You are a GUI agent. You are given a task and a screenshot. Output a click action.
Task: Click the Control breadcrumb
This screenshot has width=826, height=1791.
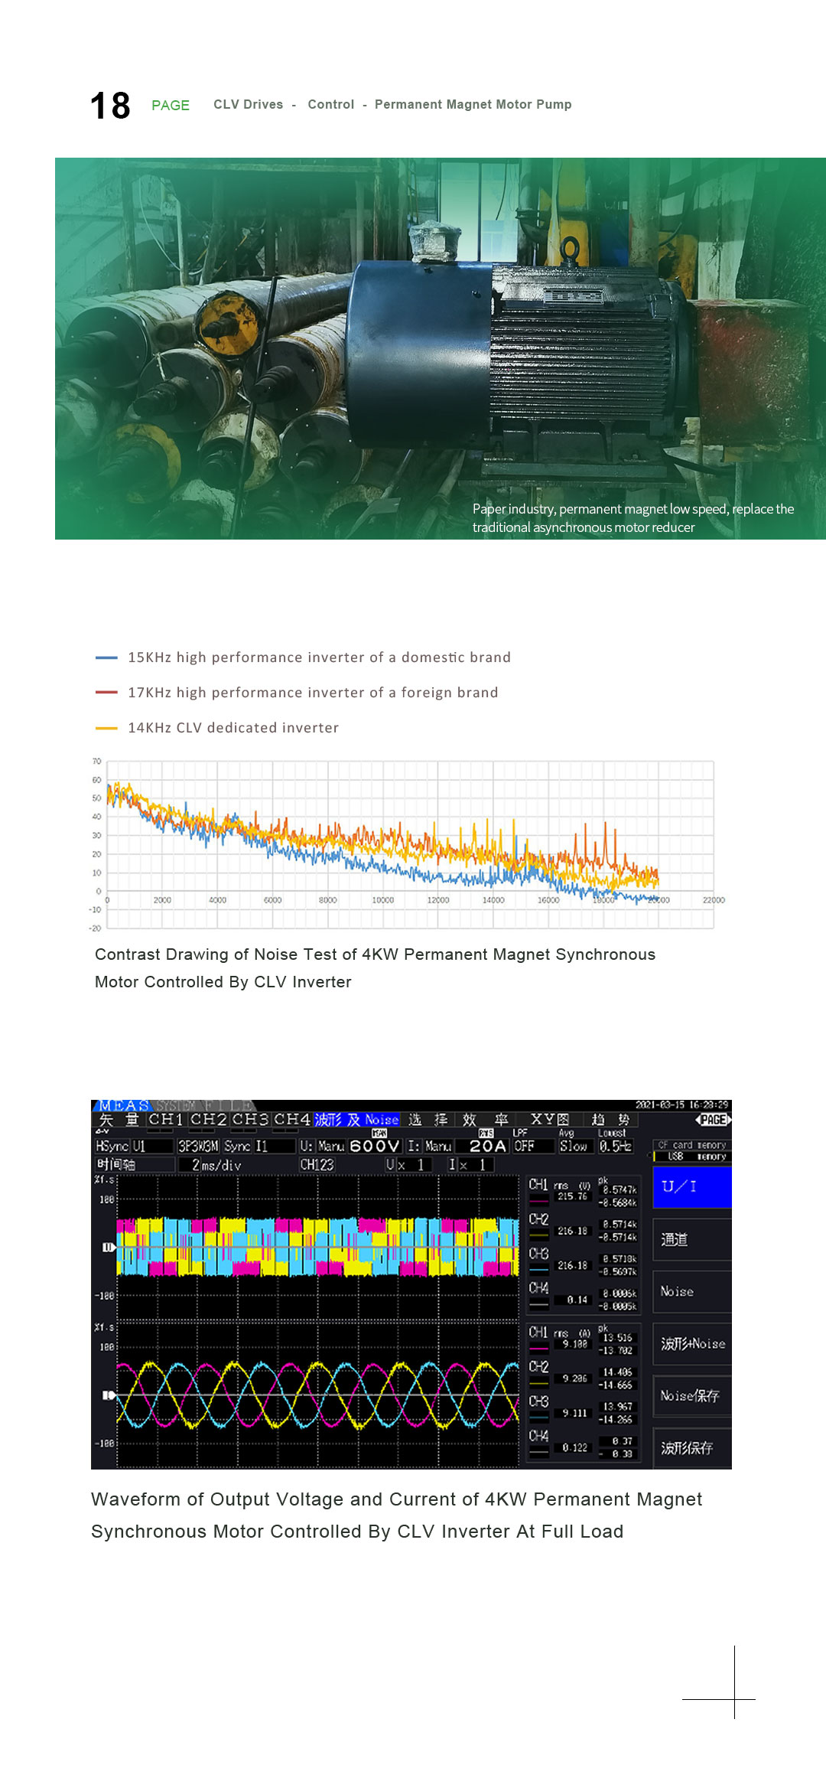[331, 104]
